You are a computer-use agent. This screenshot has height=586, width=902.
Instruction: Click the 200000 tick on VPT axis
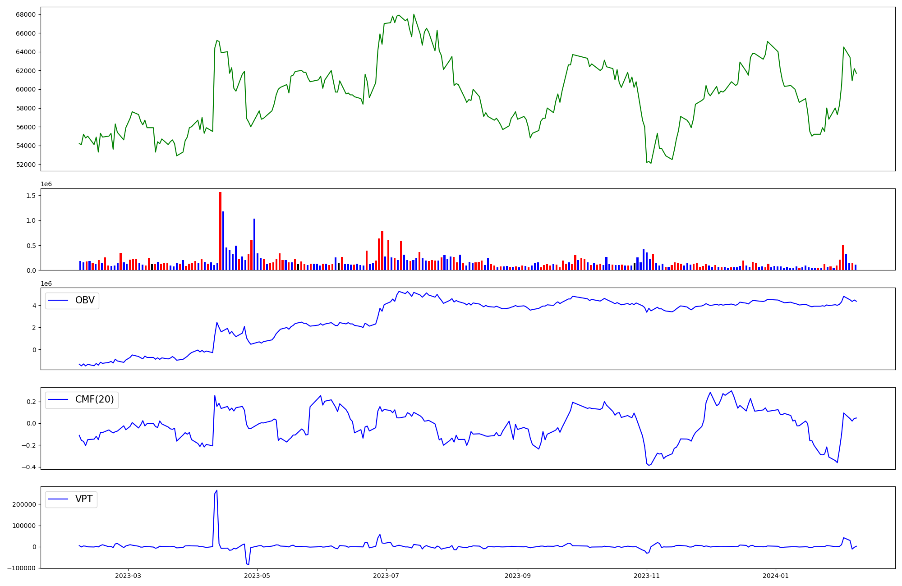[x=24, y=504]
